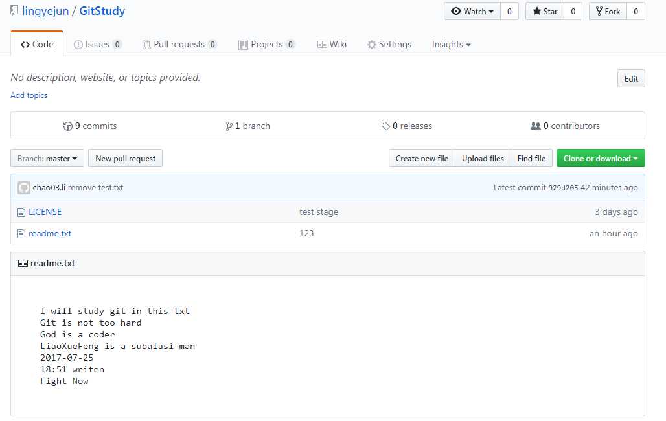Click the Edit description button
The image size is (666, 421).
click(x=631, y=78)
